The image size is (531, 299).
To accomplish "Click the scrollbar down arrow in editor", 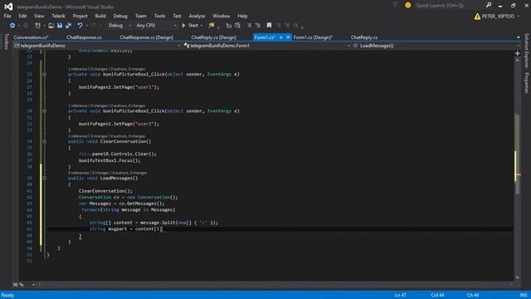I will (518, 277).
